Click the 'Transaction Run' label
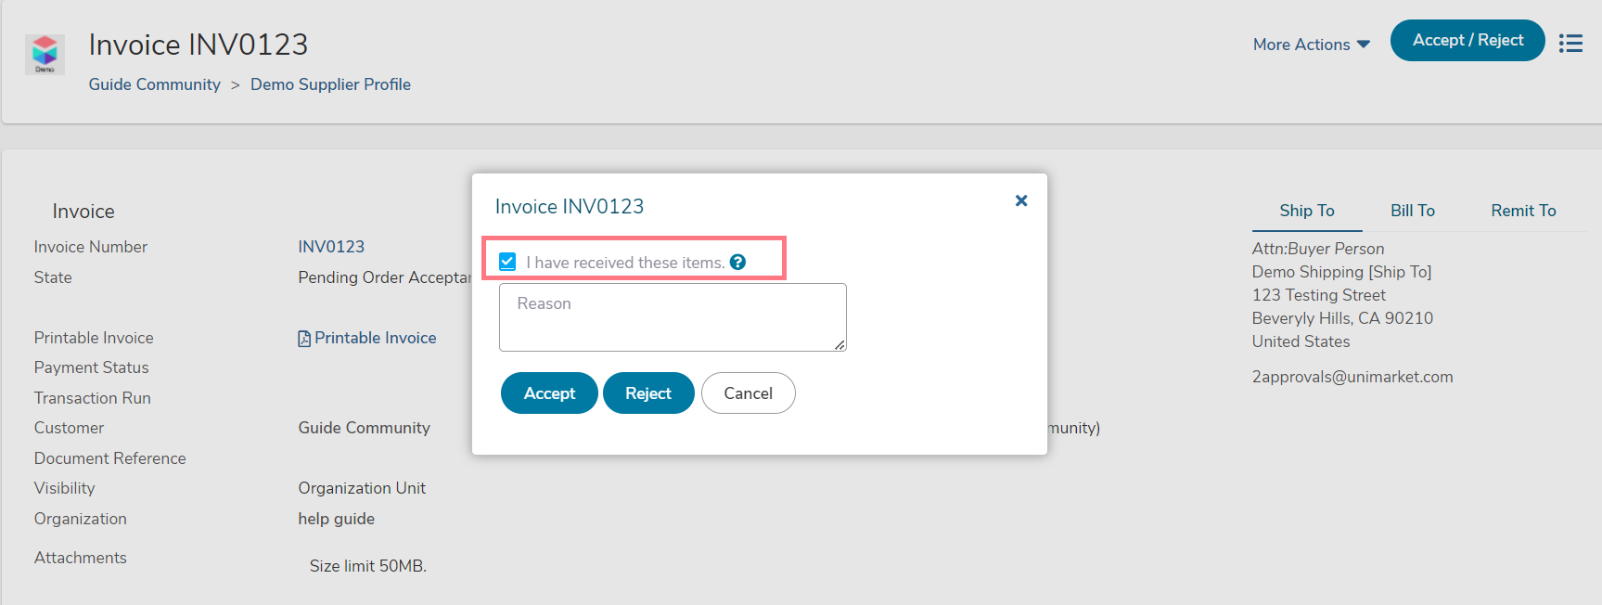This screenshot has height=605, width=1602. (93, 398)
